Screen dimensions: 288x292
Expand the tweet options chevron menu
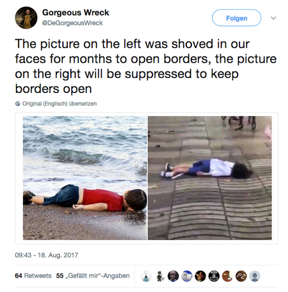click(274, 18)
